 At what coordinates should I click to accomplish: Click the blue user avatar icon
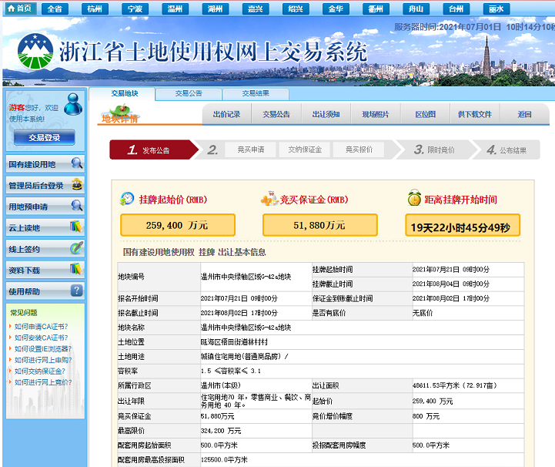click(72, 104)
